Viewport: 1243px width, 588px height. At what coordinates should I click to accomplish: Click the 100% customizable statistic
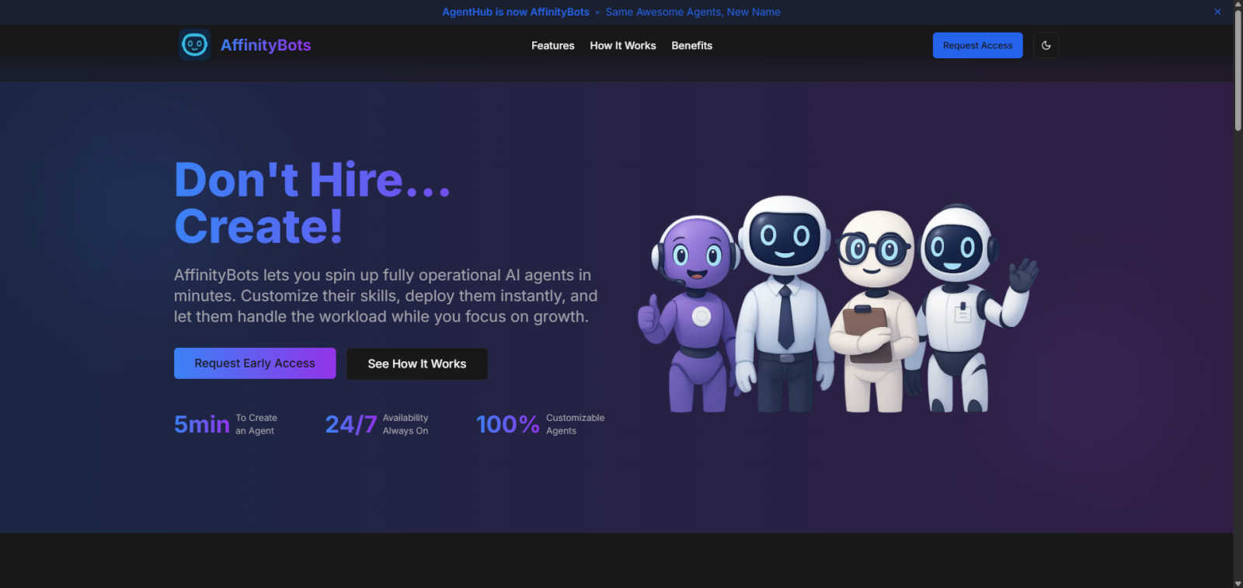click(507, 424)
